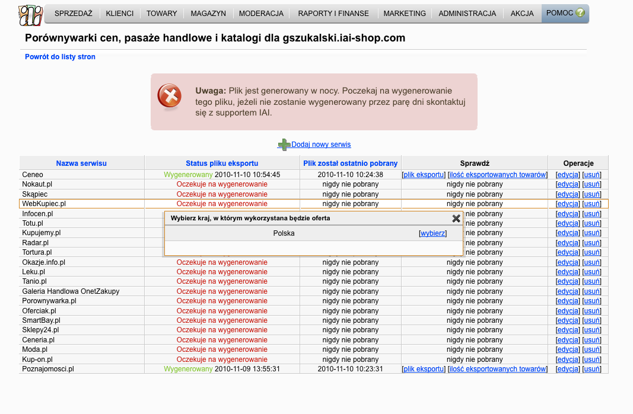633x414 pixels.
Task: Delete the WebKupiec.pl service
Action: click(592, 204)
